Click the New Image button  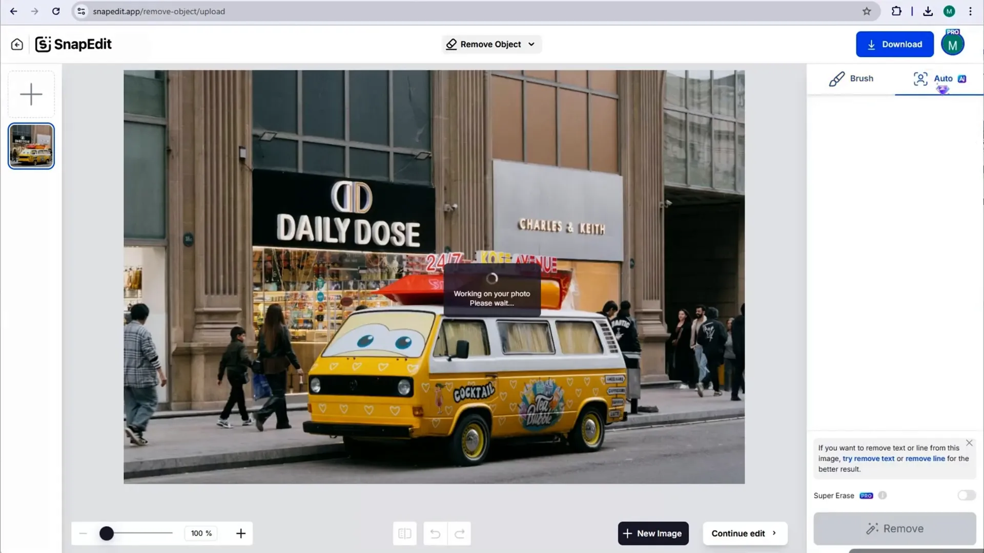coord(653,534)
